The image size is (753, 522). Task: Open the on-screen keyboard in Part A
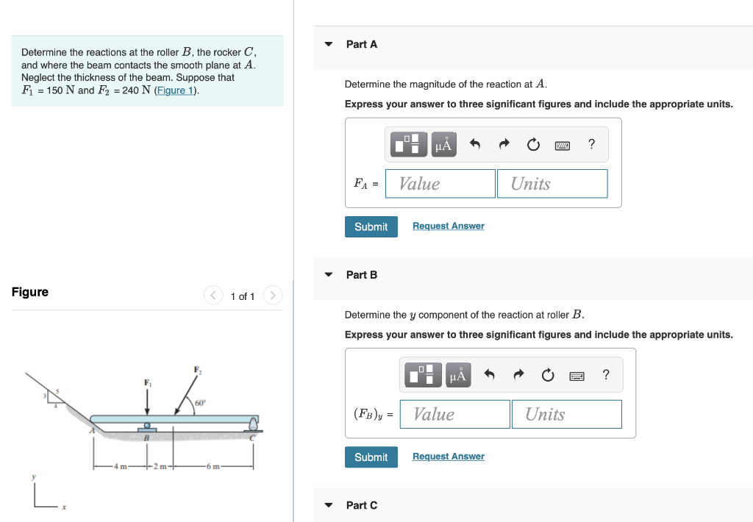(x=562, y=145)
